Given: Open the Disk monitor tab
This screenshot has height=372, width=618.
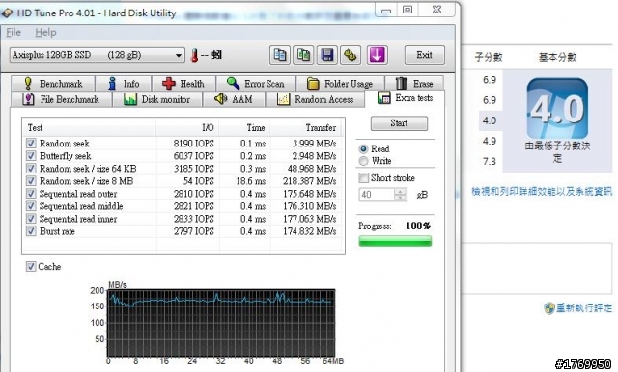Looking at the screenshot, I should tap(157, 99).
